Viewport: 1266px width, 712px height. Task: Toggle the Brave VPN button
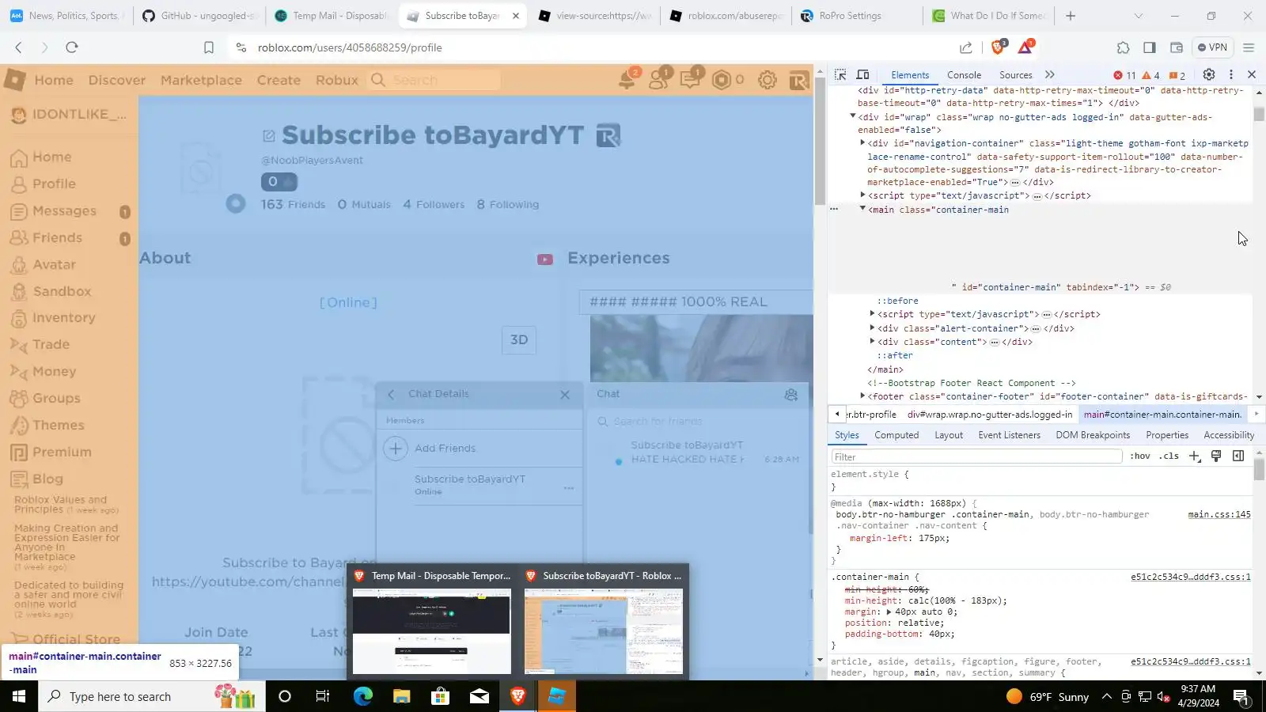(x=1212, y=47)
